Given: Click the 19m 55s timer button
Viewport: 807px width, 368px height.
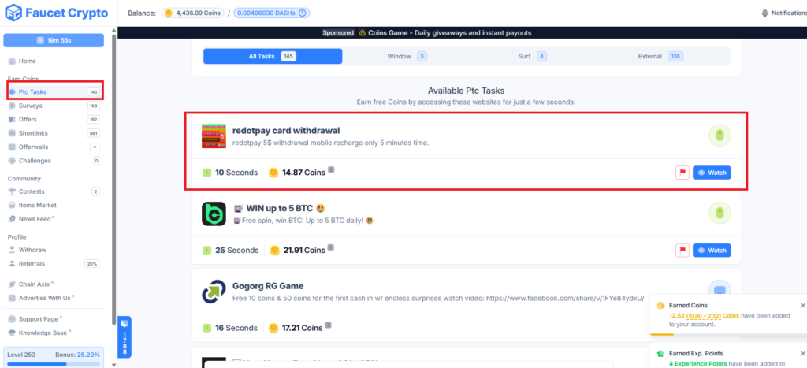Looking at the screenshot, I should pyautogui.click(x=54, y=40).
